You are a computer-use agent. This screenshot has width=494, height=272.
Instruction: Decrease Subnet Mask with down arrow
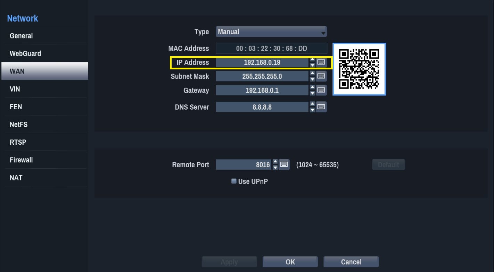tap(312, 79)
